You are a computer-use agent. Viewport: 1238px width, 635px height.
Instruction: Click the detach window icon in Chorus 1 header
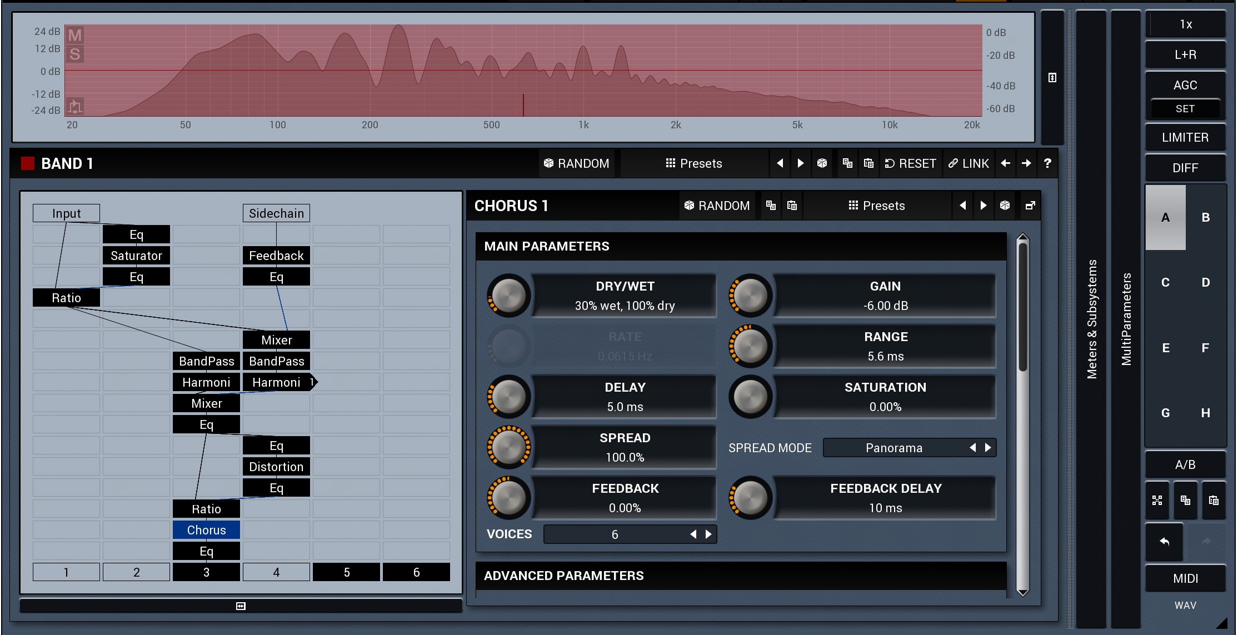(x=1030, y=206)
